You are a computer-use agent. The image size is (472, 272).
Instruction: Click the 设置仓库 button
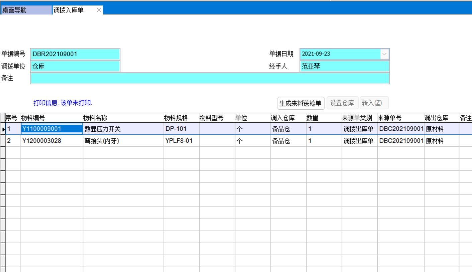click(342, 103)
